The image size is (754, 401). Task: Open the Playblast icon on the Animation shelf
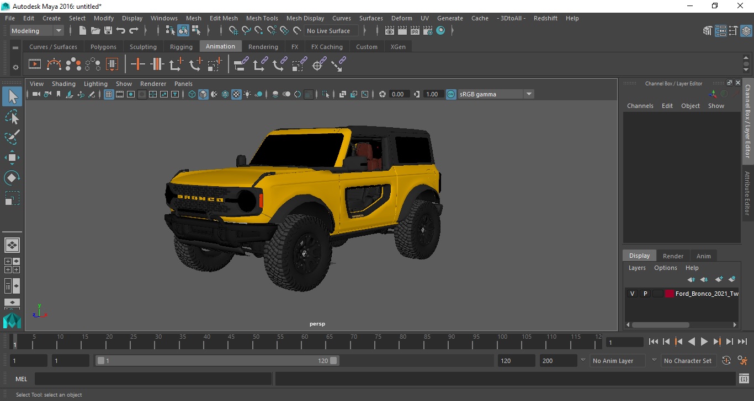coord(34,64)
